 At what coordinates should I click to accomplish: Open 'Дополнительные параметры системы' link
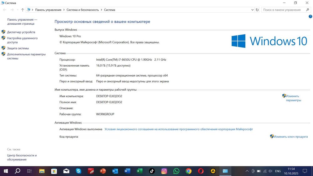[26, 56]
